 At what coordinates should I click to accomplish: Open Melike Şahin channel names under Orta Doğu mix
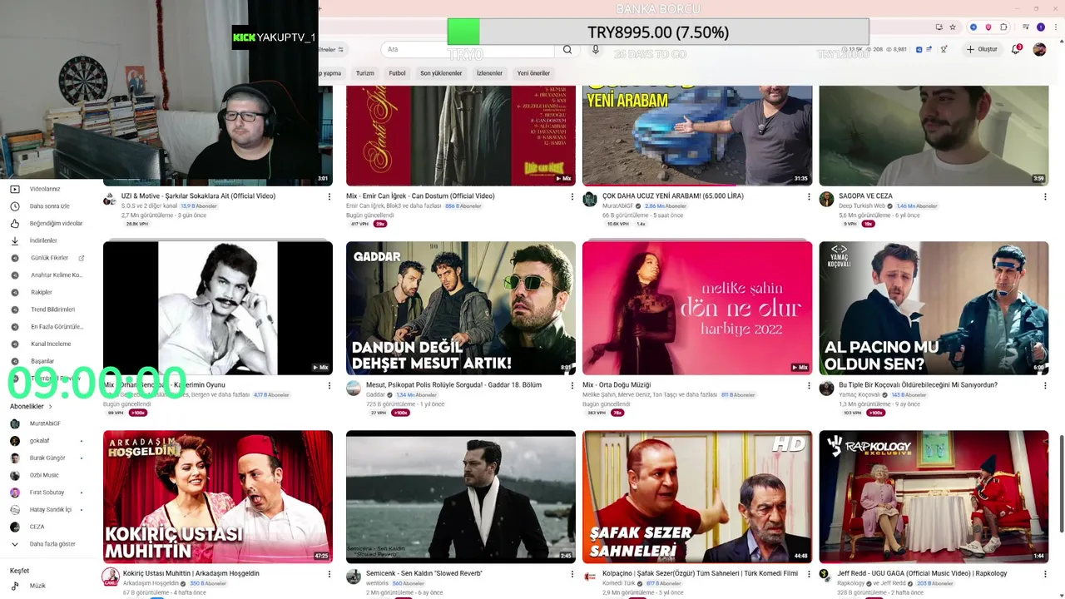650,395
